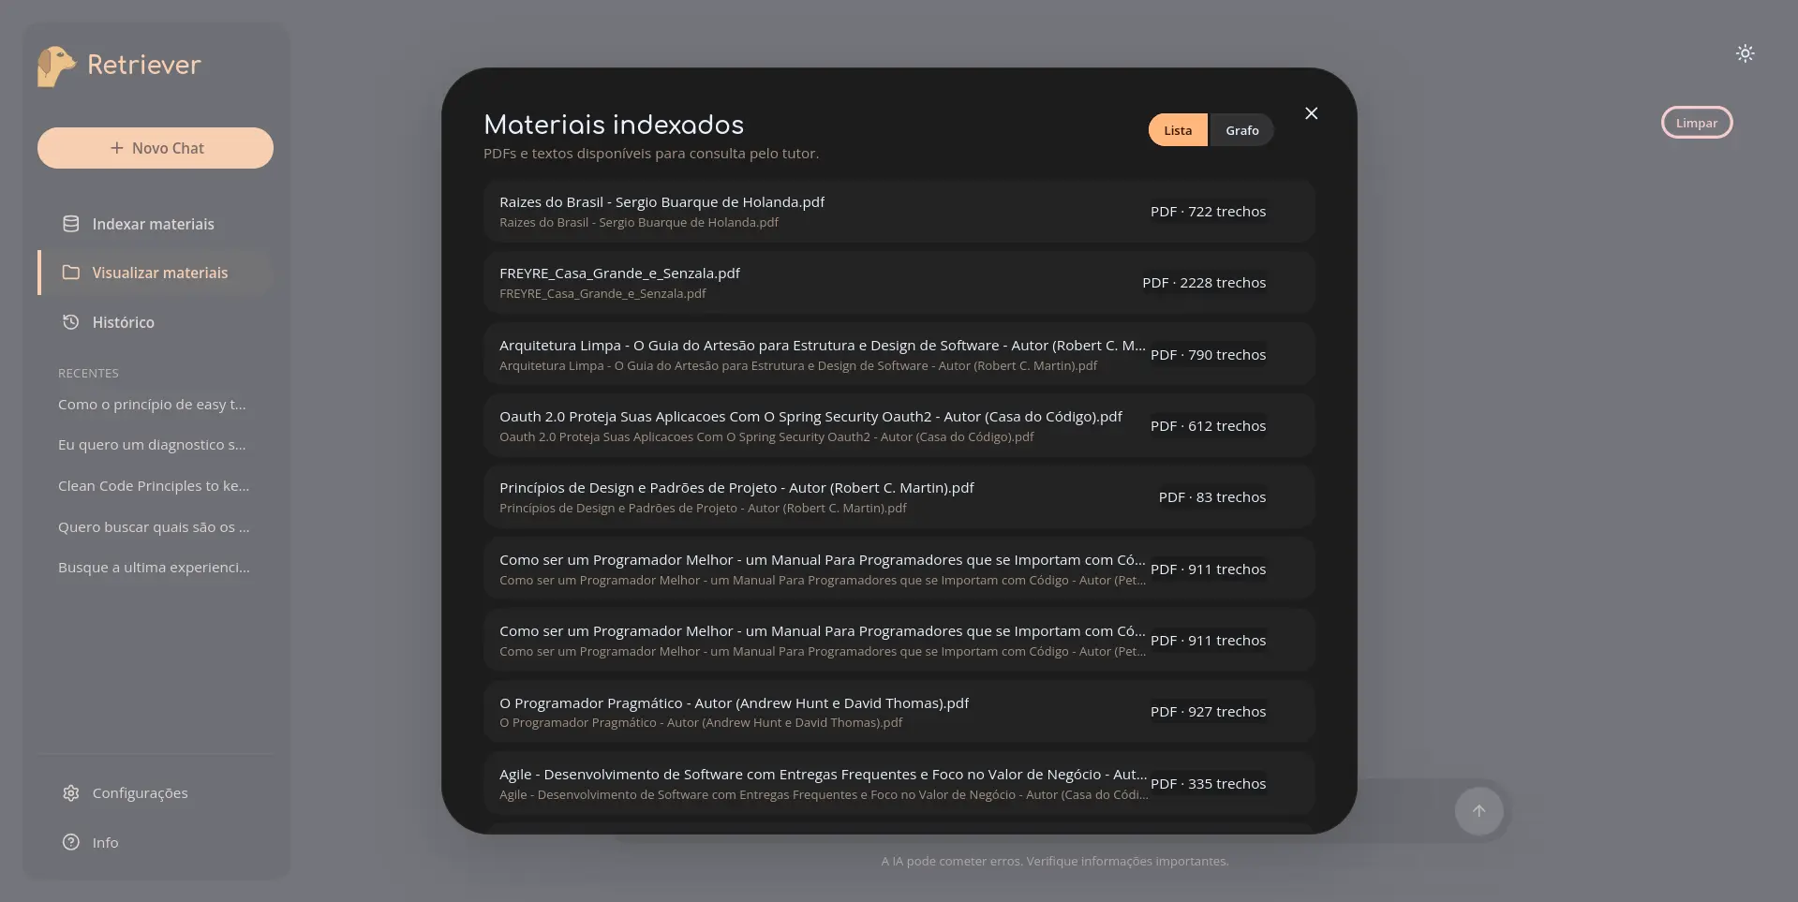Screen dimensions: 1798x902
Task: Click the Indexar materiais database icon
Action: [x=71, y=224]
